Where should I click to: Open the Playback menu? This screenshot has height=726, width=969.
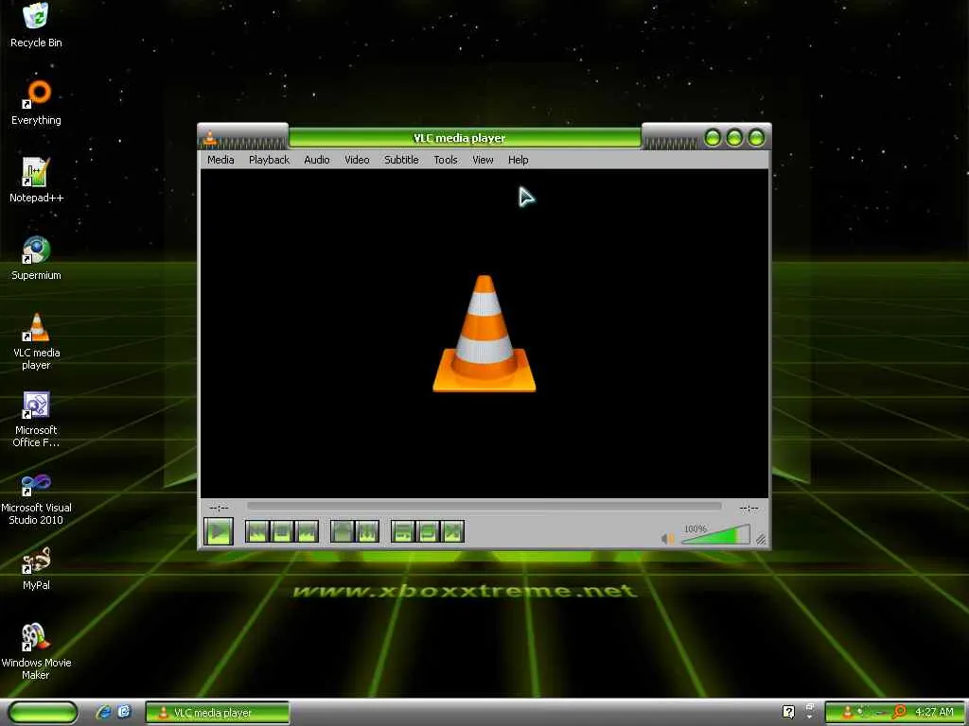[x=269, y=160]
